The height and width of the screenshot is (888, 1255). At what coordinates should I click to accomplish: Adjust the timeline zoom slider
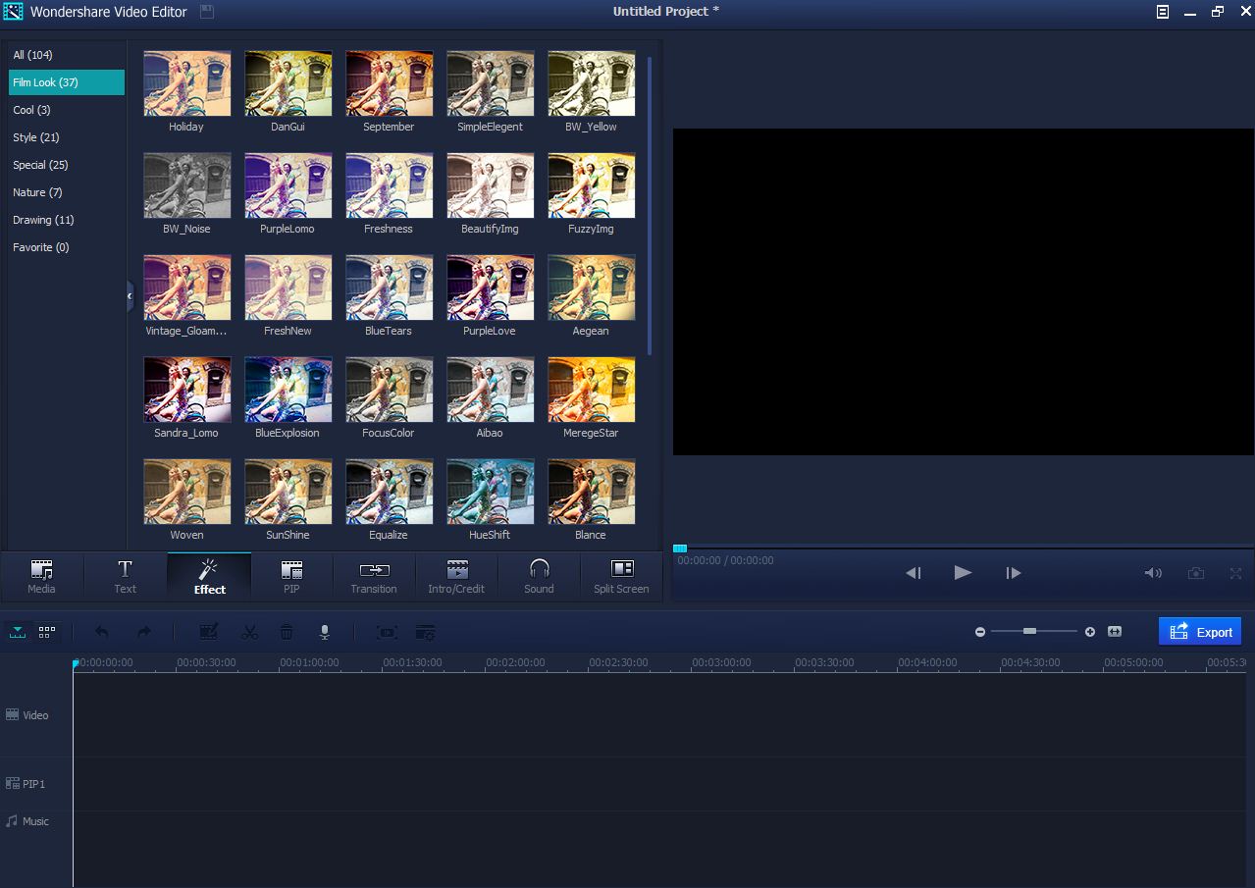(1029, 631)
